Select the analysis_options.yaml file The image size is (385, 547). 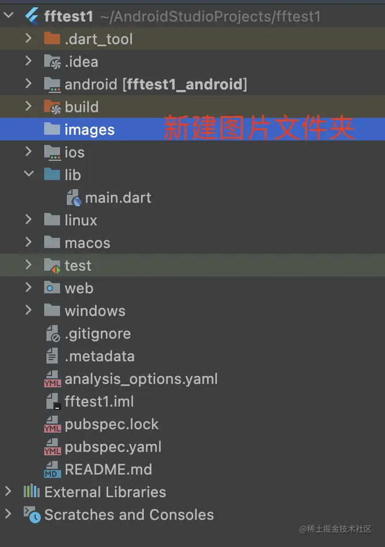coord(141,379)
